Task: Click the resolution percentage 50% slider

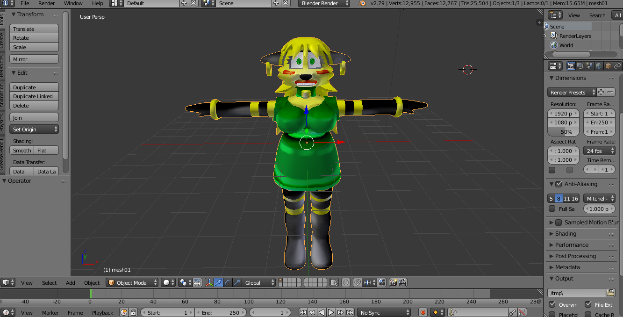Action: pos(563,132)
